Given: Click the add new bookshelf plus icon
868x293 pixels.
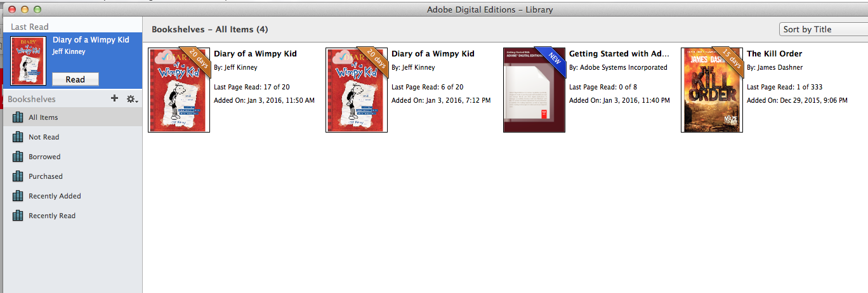Looking at the screenshot, I should click(114, 98).
